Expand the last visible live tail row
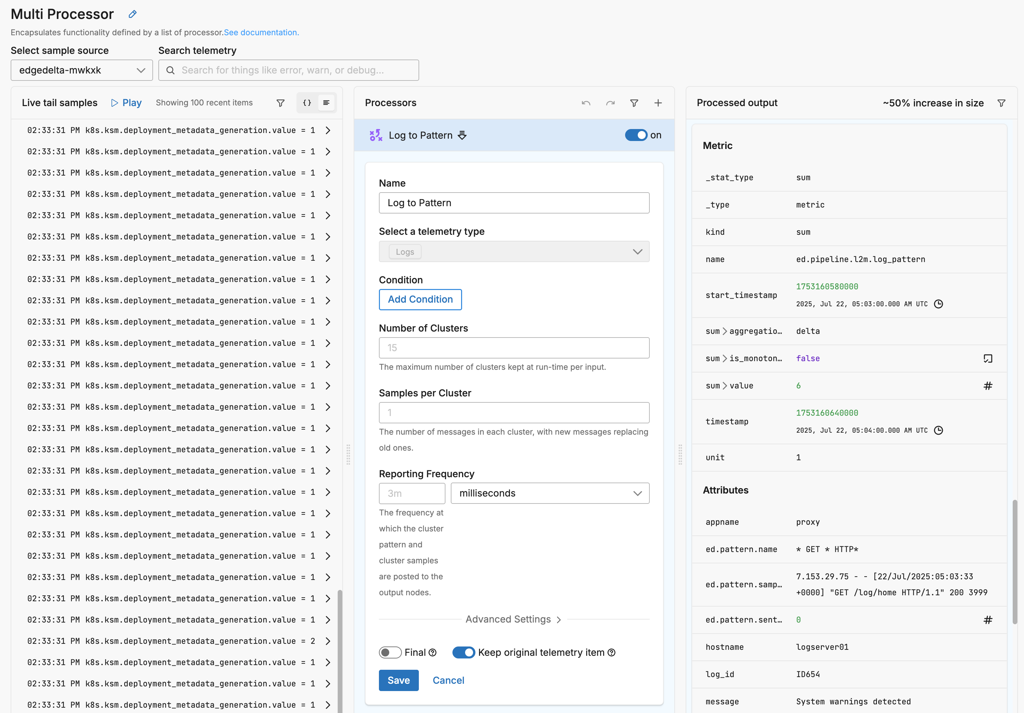This screenshot has width=1024, height=713. pos(328,705)
